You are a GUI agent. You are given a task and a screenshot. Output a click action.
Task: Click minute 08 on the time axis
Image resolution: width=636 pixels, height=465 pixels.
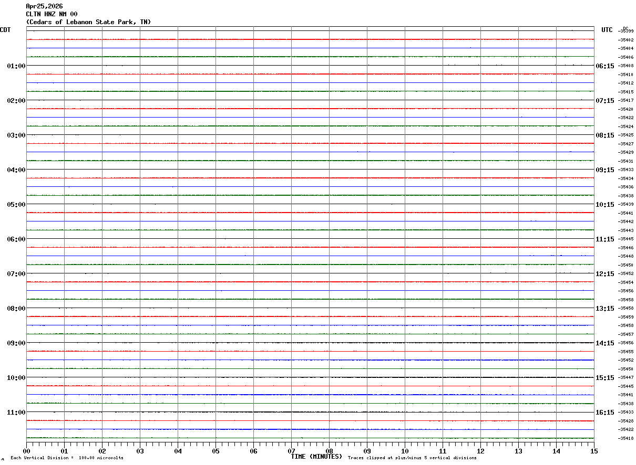329,451
